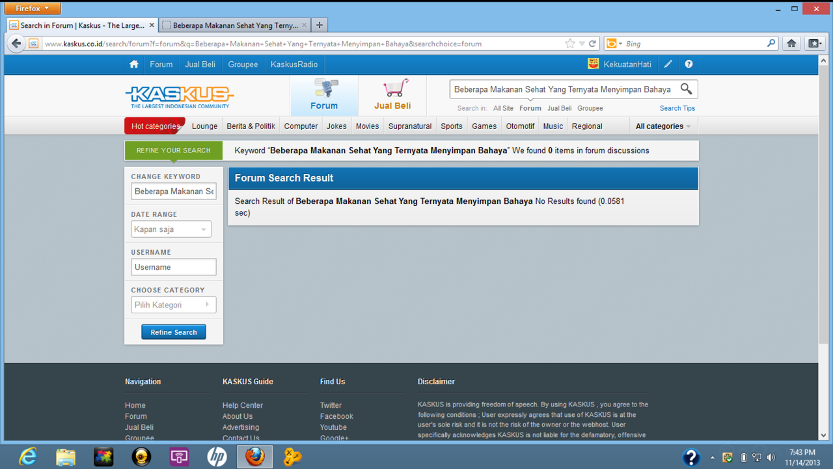This screenshot has width=833, height=469.
Task: Click the main Kaskus search input
Action: pos(564,89)
